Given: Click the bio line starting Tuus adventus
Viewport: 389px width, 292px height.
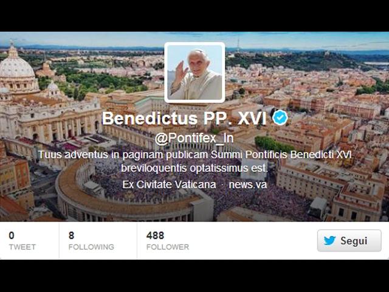Looking at the screenshot, I should (194, 155).
